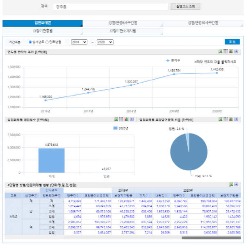246x245 pixels.
Task: Open the 요양기관종별 tab
Action: [x=42, y=31]
